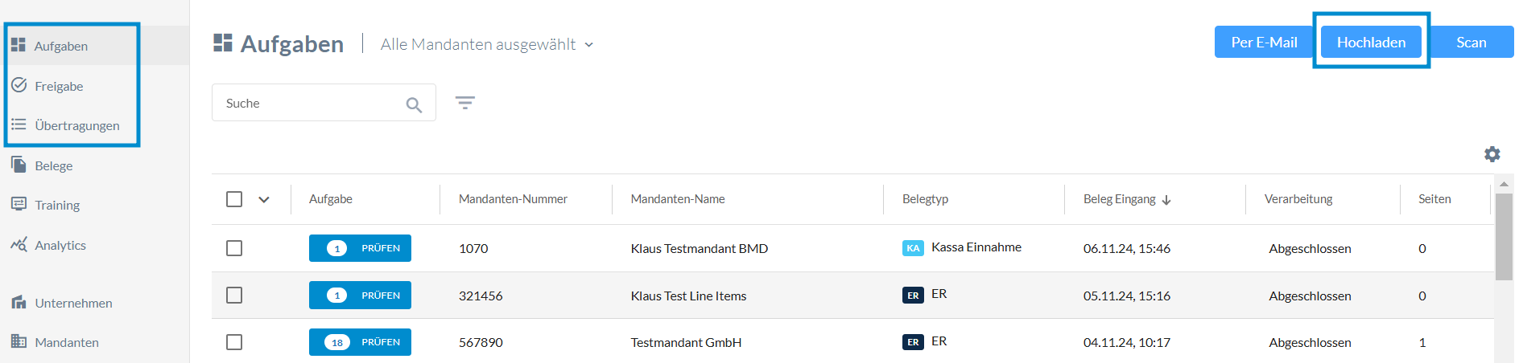Click the Per E-Mail button
Screen dimensions: 1519x363
(x=1264, y=42)
